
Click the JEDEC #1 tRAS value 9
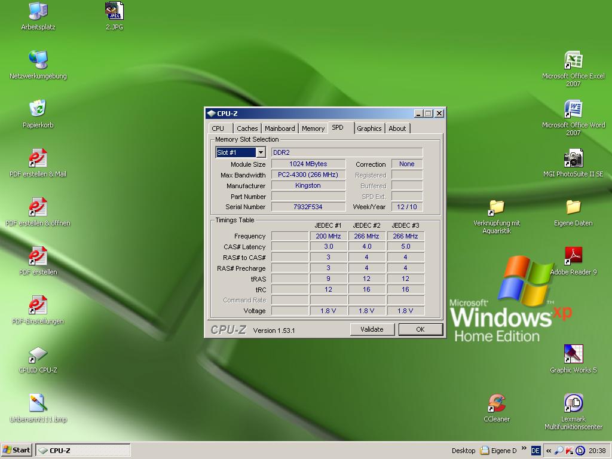pos(329,279)
